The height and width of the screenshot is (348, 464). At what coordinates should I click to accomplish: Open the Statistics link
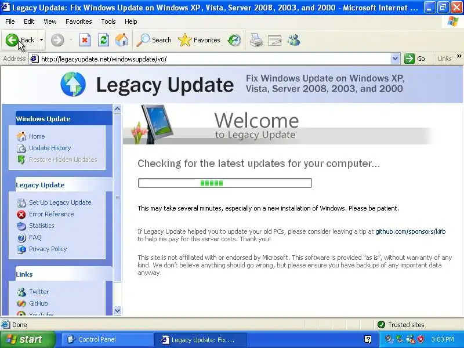pyautogui.click(x=42, y=226)
